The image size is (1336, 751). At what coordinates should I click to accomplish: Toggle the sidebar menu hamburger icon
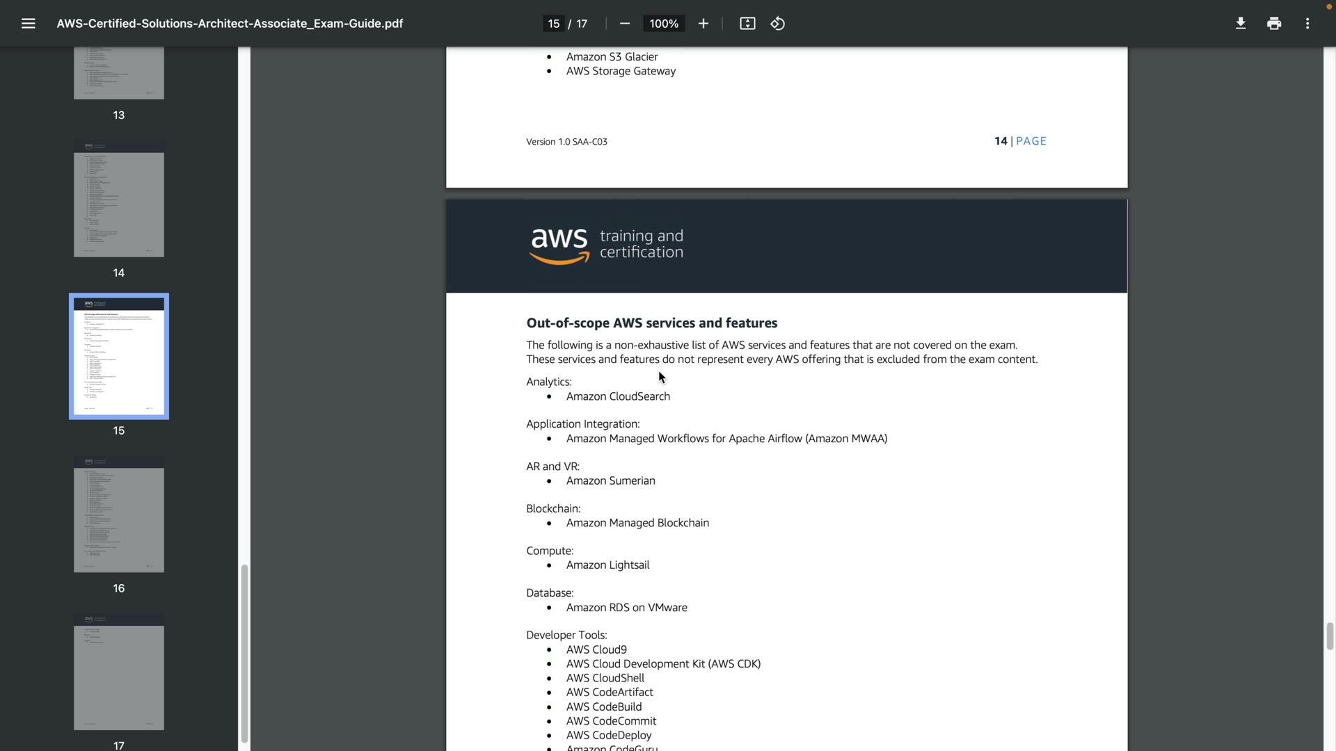coord(28,24)
